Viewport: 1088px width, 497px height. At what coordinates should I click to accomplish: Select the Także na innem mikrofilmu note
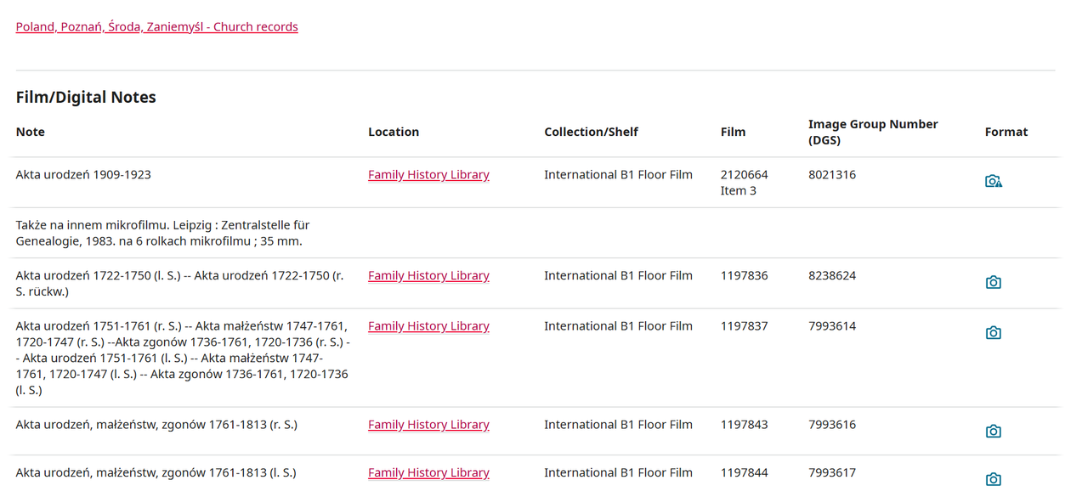point(162,233)
